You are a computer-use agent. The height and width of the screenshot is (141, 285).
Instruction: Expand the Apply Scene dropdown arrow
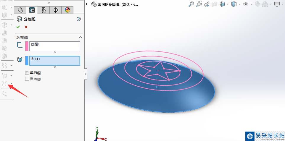(x=271, y=4)
